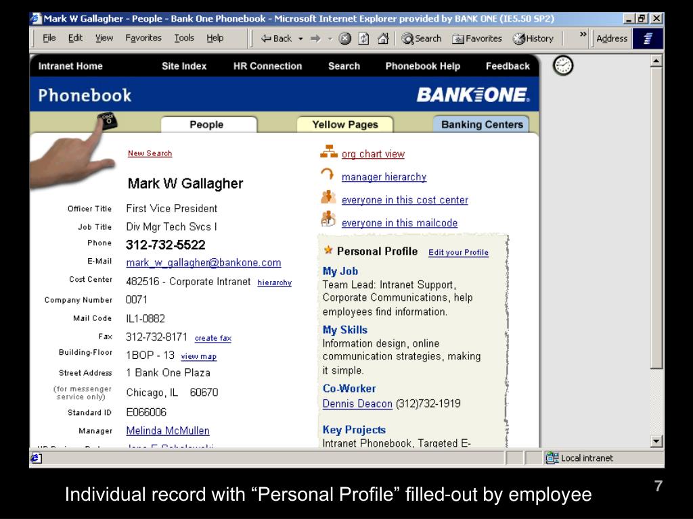Click the pointing hand Phonebook graphic
693x519 pixels.
[73, 151]
